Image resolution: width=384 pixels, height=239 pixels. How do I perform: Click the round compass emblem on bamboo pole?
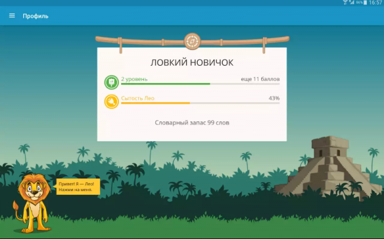point(192,41)
